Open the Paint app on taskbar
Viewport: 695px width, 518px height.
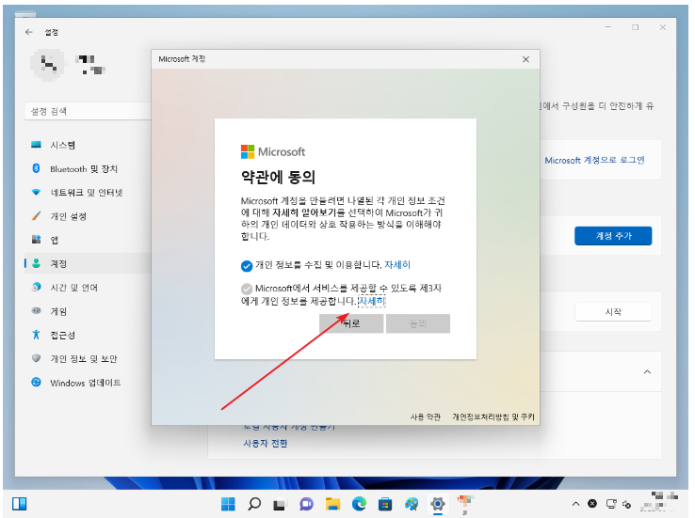[412, 504]
